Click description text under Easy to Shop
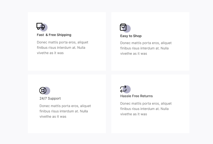Screen dimensions: 213x144 146,48
